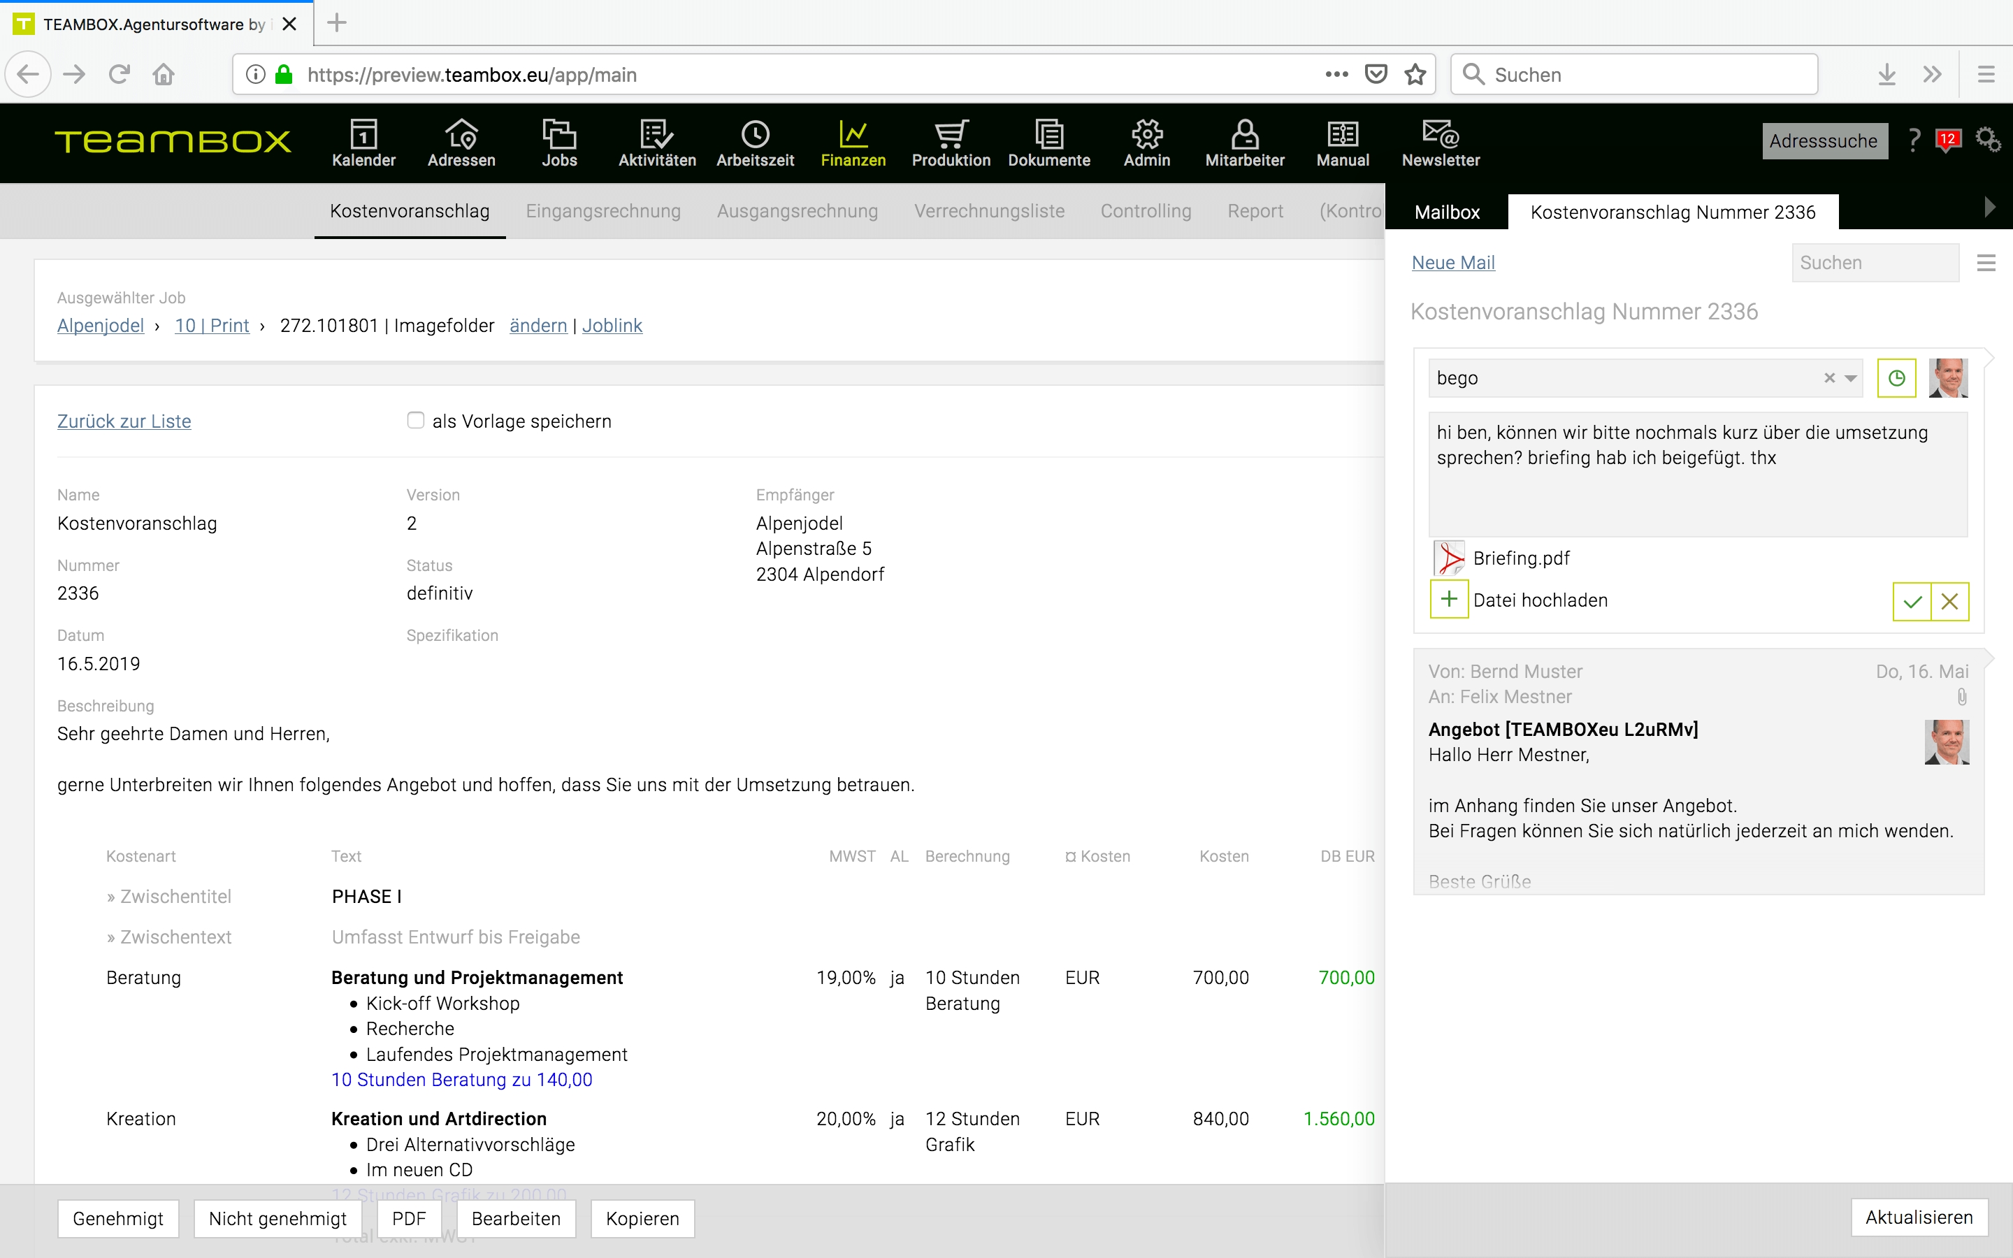This screenshot has width=2013, height=1258.
Task: Expand the bego recipient dropdown arrow
Action: click(1851, 379)
